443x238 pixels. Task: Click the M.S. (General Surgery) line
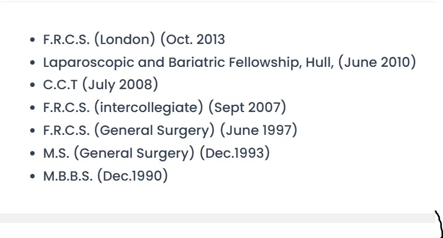pos(156,153)
